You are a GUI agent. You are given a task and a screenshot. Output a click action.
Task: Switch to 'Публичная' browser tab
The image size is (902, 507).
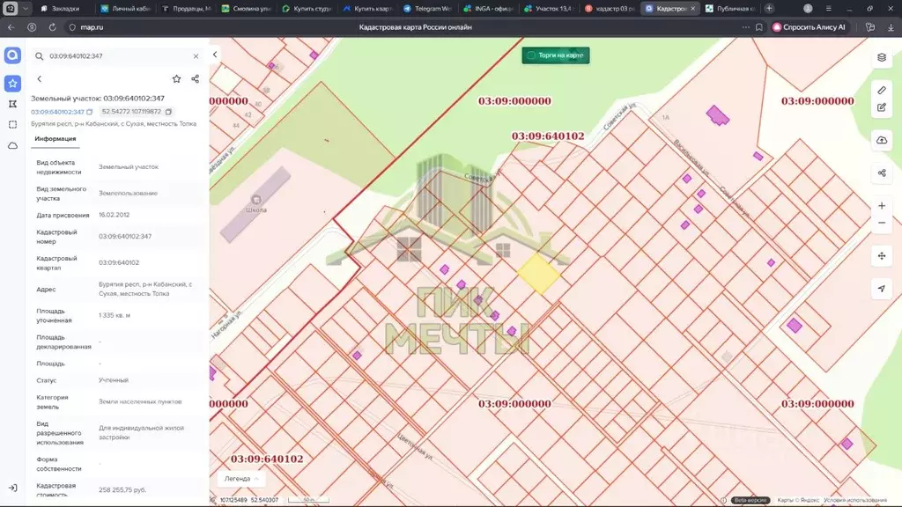coord(728,9)
